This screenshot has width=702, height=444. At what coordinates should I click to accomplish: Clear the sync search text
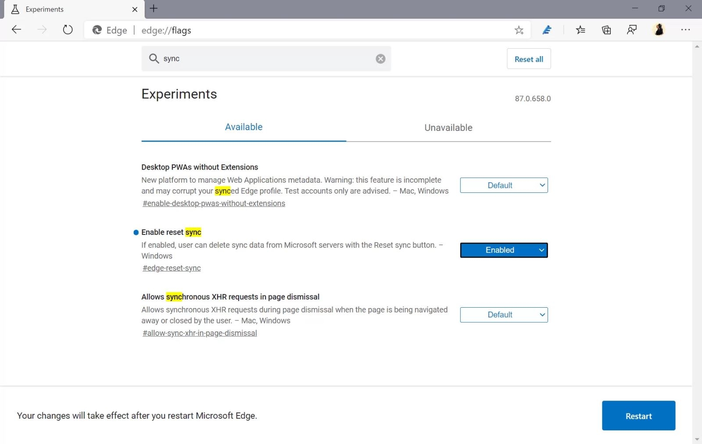380,59
